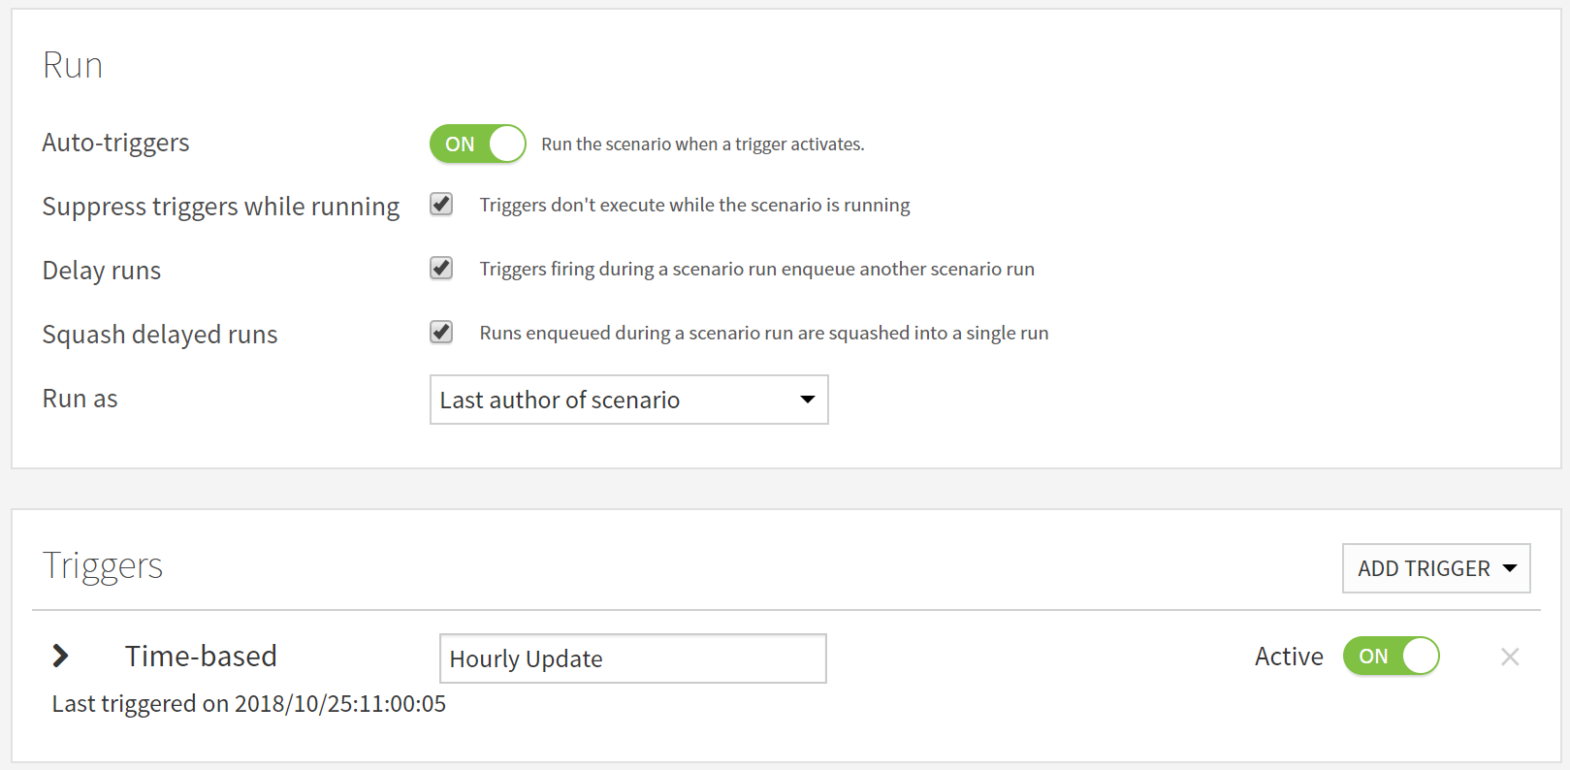Viewport: 1570px width, 770px height.
Task: Toggle the Auto-triggers ON switch
Action: pos(478,144)
